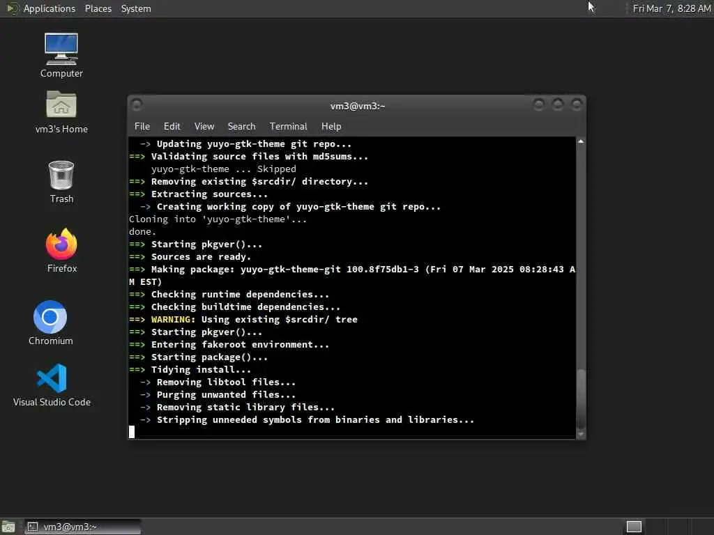Open the terminal Help menu
This screenshot has height=535, width=714.
click(x=331, y=127)
